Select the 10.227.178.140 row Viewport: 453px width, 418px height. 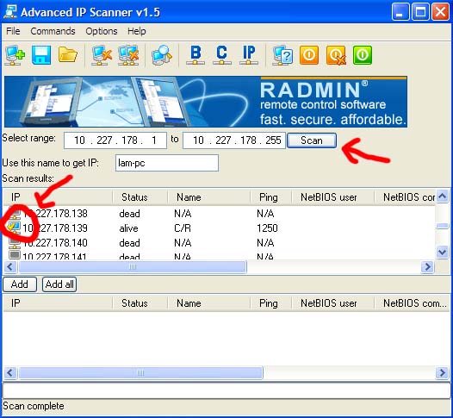219,242
